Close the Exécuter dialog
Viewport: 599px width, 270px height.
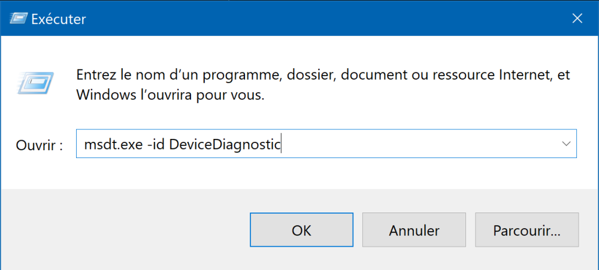pos(577,19)
